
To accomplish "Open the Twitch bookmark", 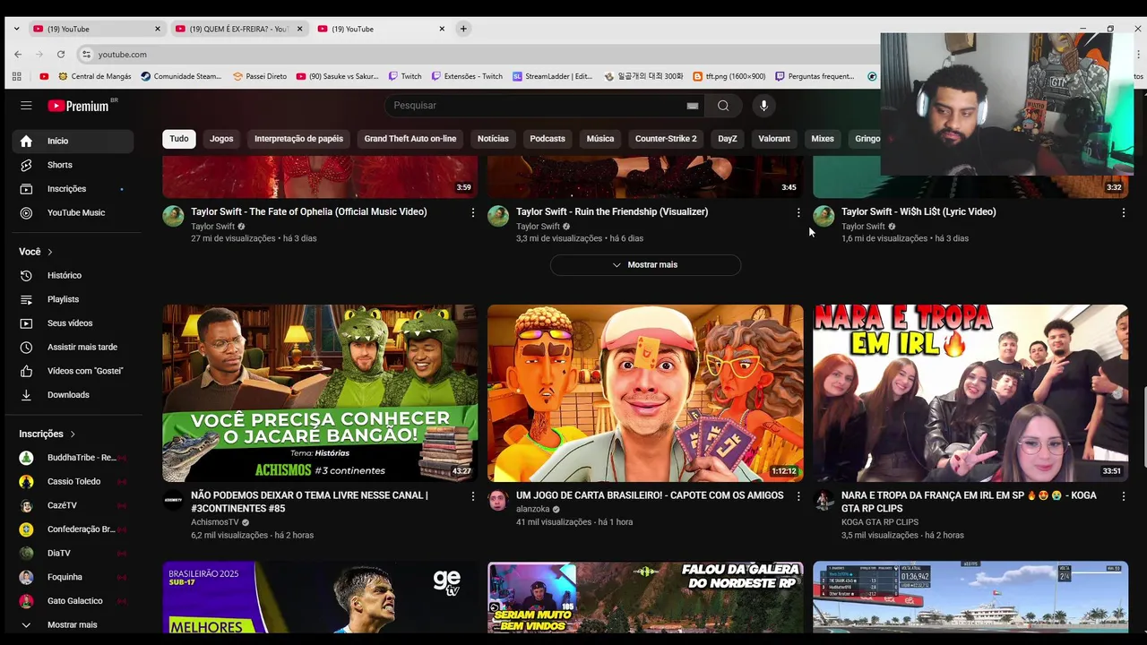I will click(405, 76).
